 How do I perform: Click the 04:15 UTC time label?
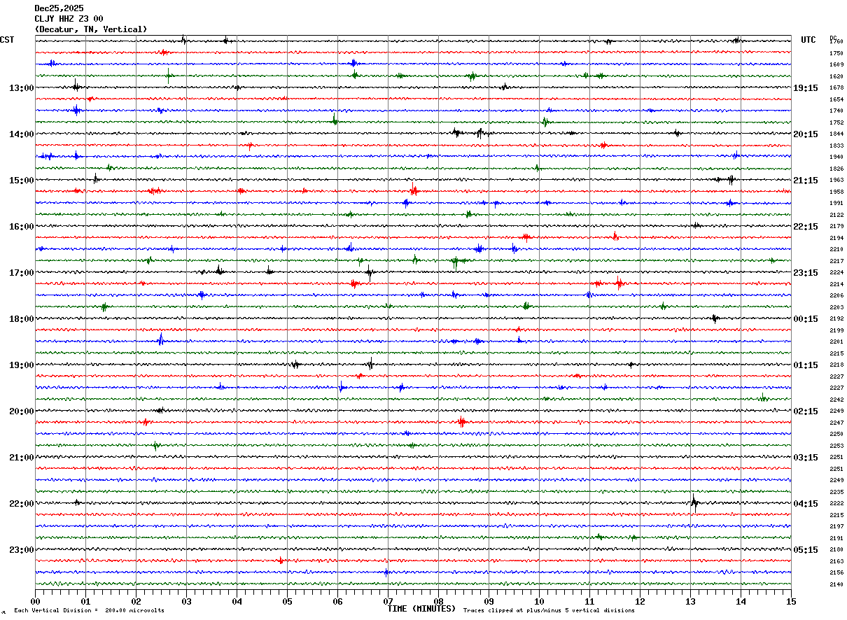click(805, 504)
